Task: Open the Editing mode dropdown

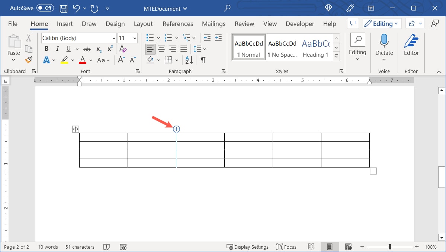Action: coord(382,23)
